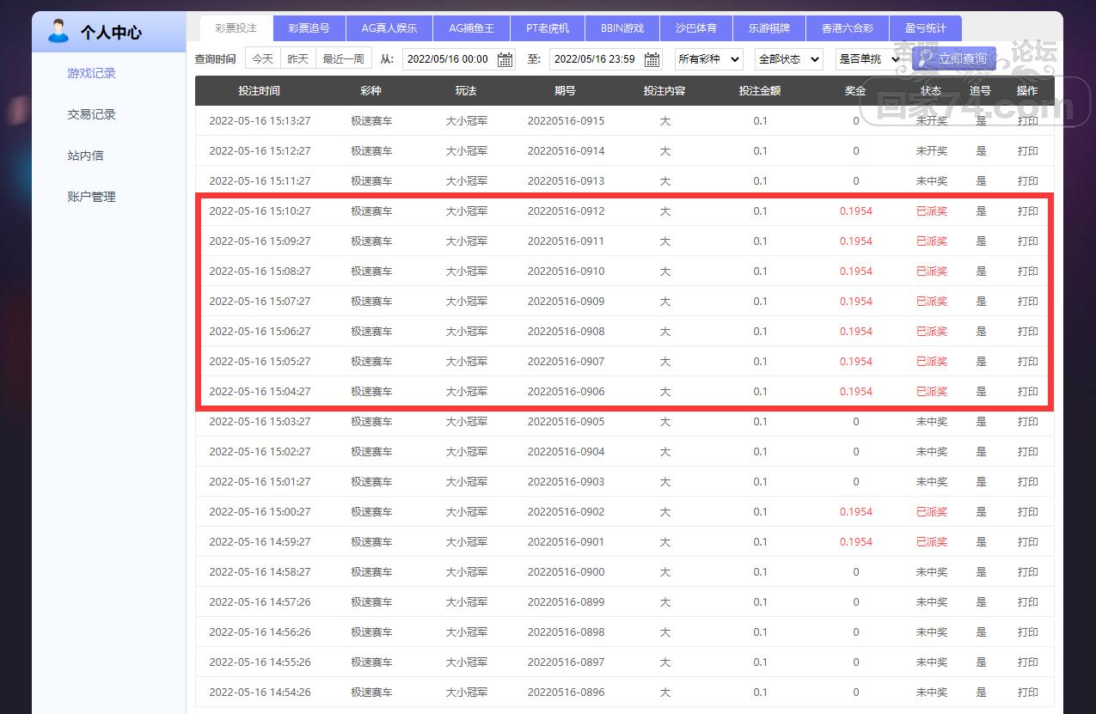Viewport: 1096px width, 714px height.
Task: Select the 盈亏统计 tab
Action: (925, 28)
